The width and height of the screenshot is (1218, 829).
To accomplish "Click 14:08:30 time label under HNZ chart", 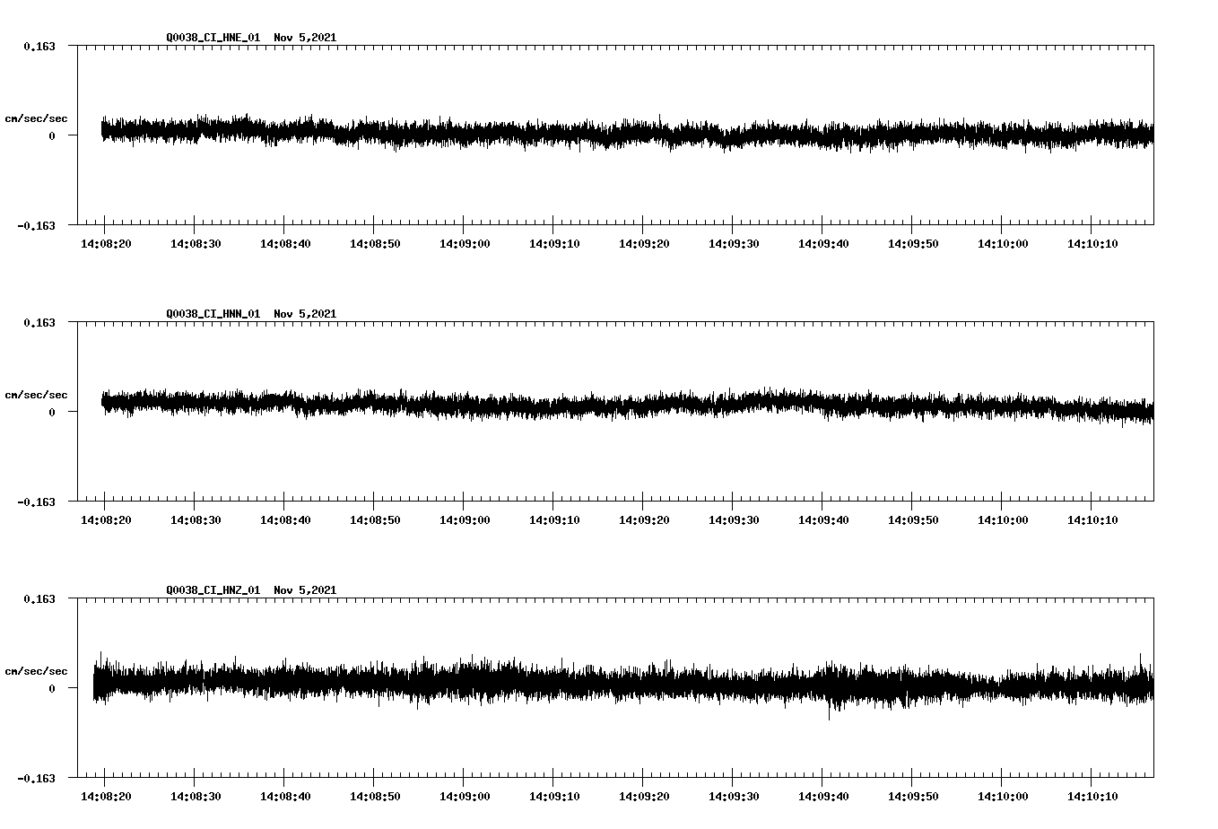I will point(196,796).
